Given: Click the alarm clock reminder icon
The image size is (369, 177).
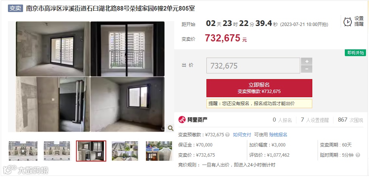Looking at the screenshot, I should (x=347, y=22).
